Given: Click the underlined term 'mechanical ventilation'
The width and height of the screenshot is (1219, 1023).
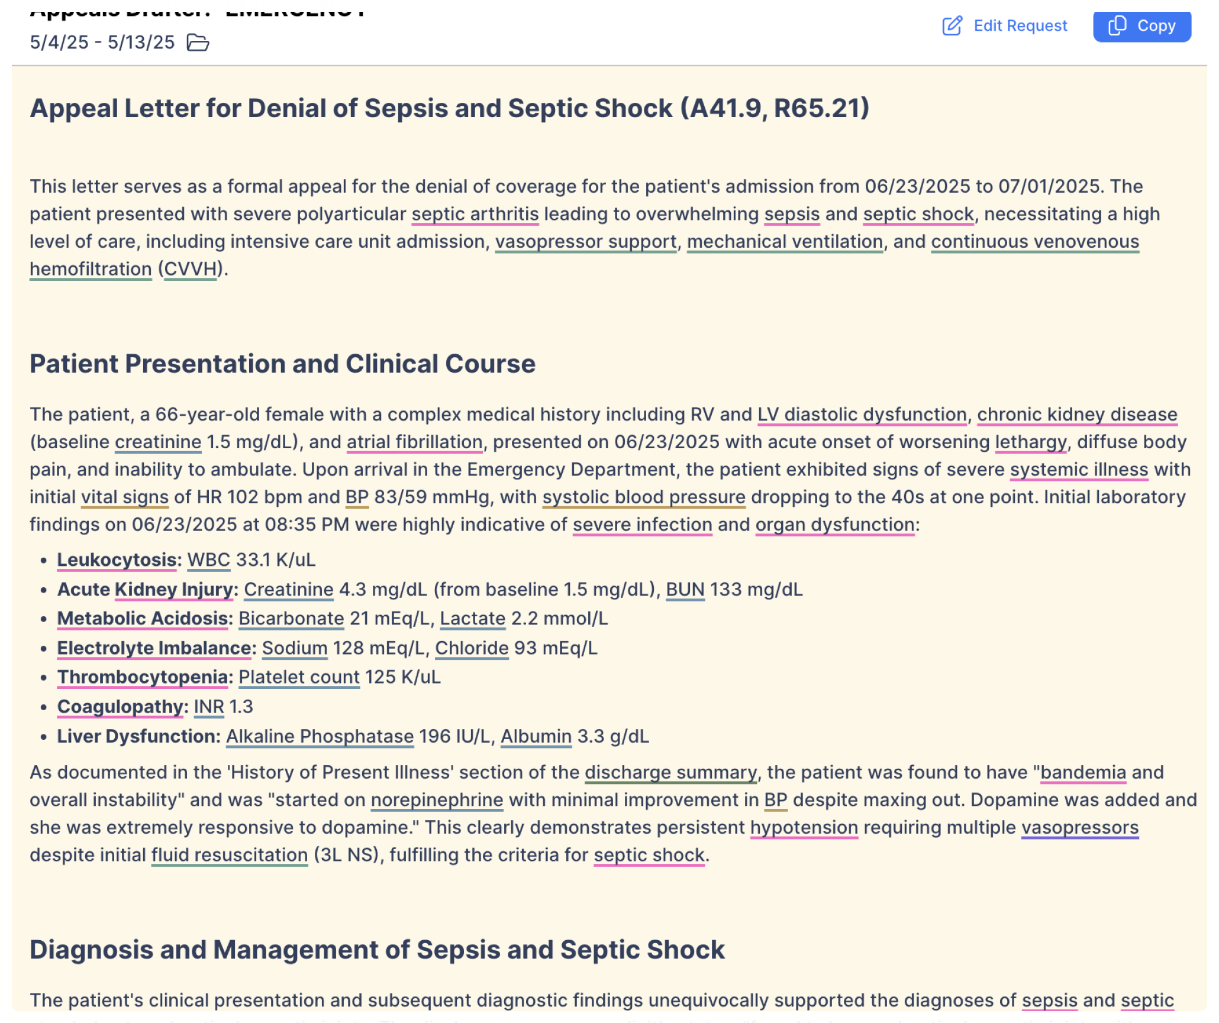Looking at the screenshot, I should pyautogui.click(x=785, y=241).
